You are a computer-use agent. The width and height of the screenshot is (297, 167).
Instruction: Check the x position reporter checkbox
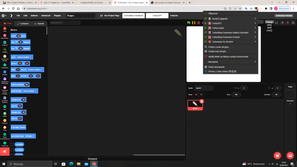pyautogui.click(x=12, y=144)
